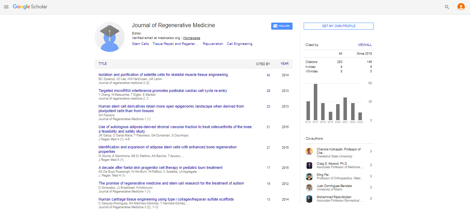
Task: Click the Mohammad Reza Abidian co-author photo
Action: [309, 199]
